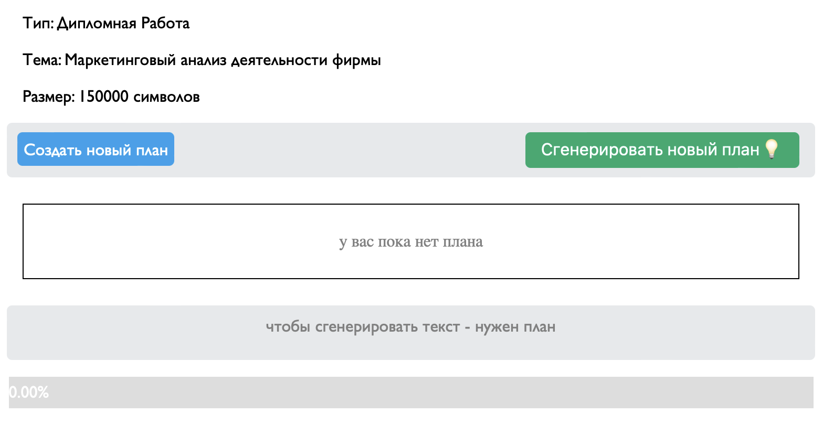
Task: Select the Тип: label
Action: [x=38, y=24]
